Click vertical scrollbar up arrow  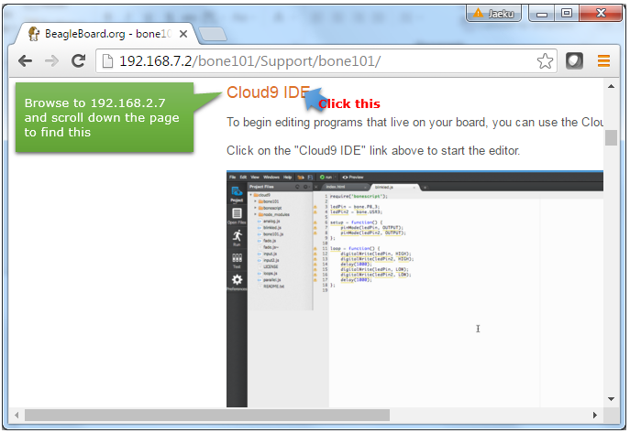[x=611, y=86]
